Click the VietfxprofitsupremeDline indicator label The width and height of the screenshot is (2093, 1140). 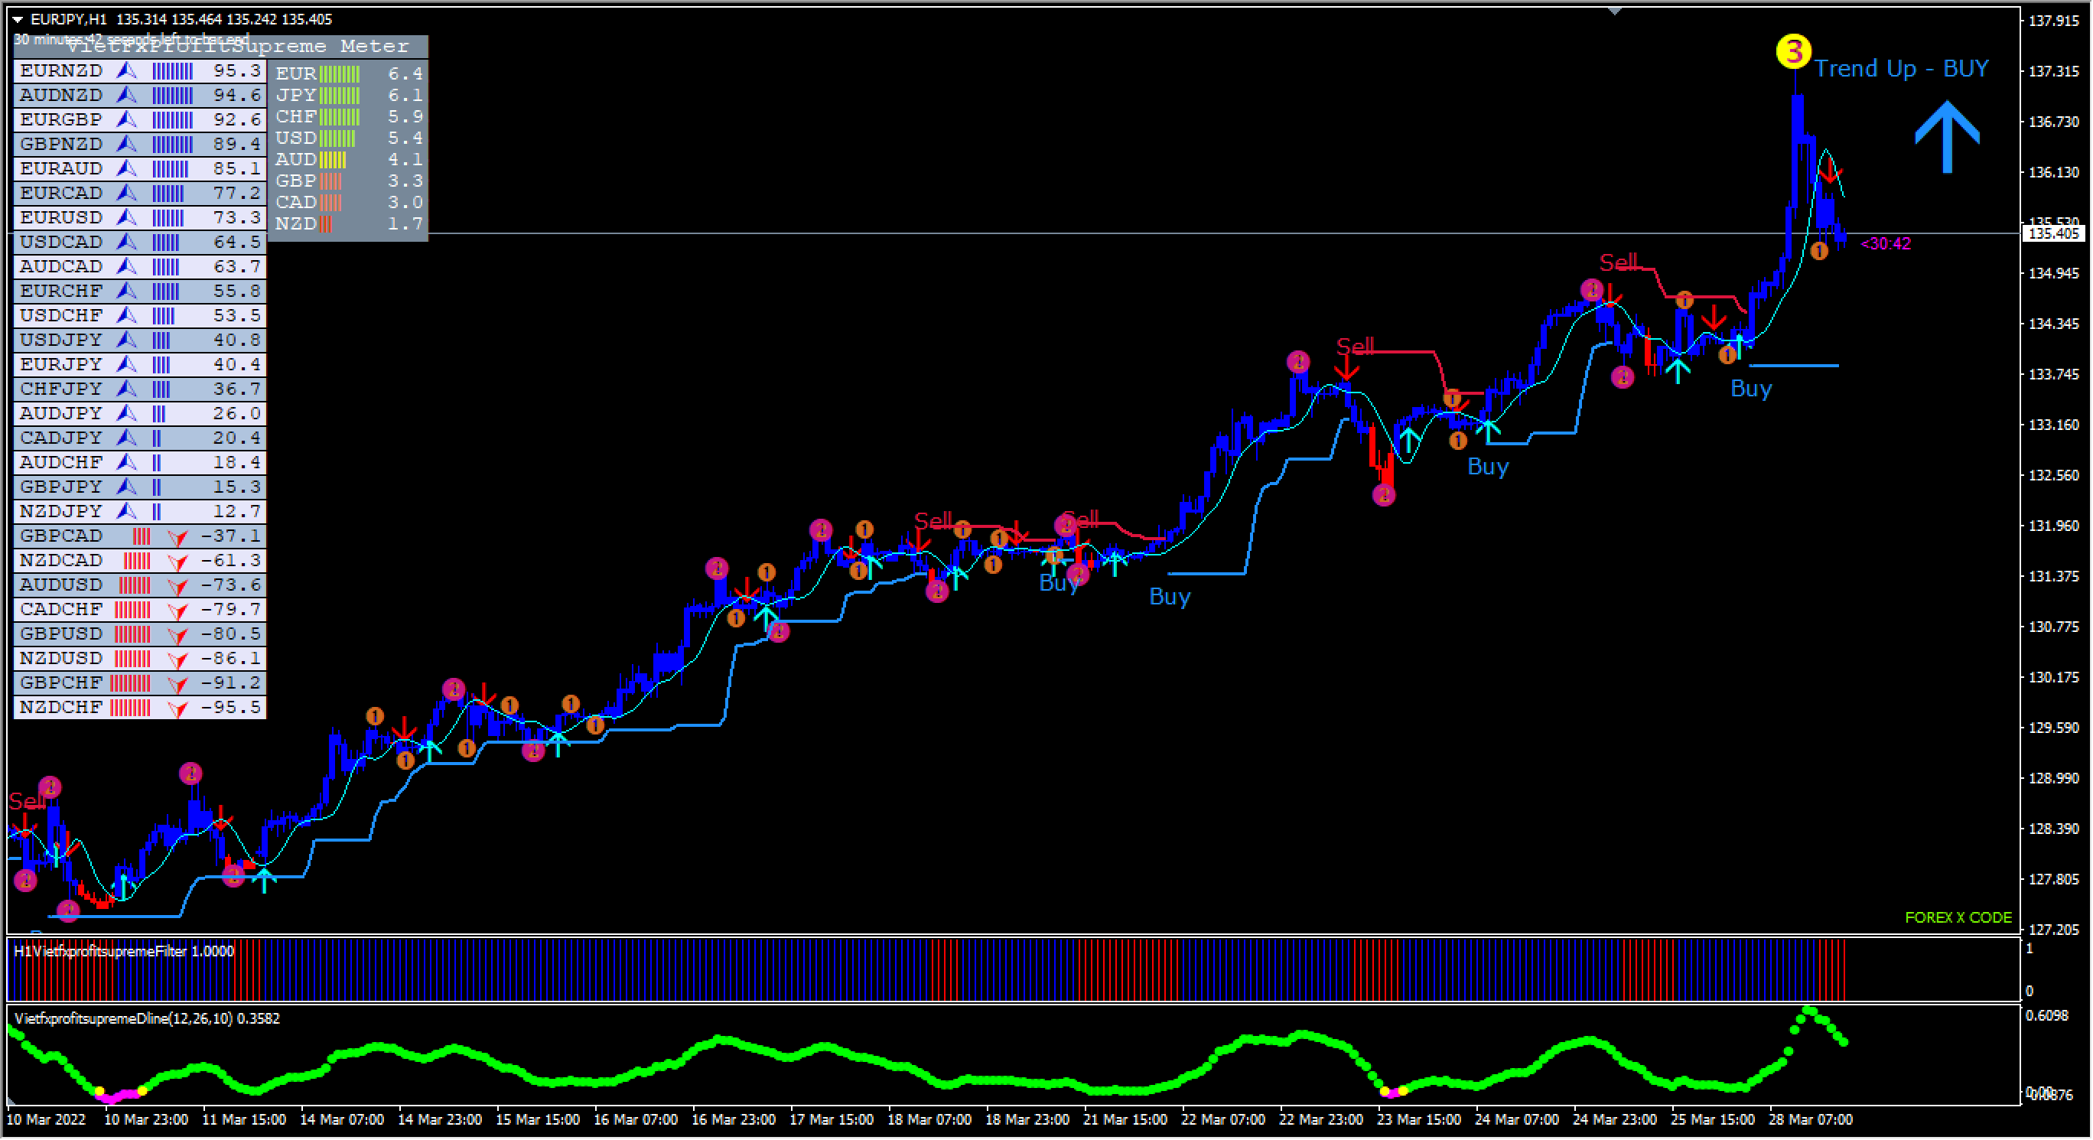tap(146, 1019)
